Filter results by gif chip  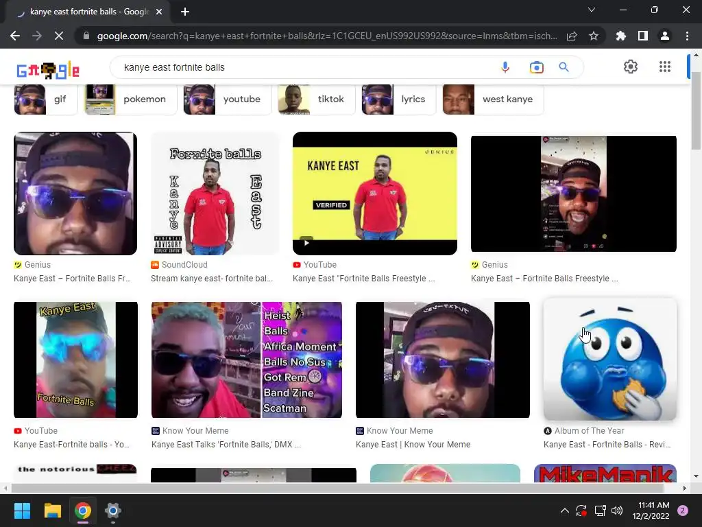pos(46,99)
